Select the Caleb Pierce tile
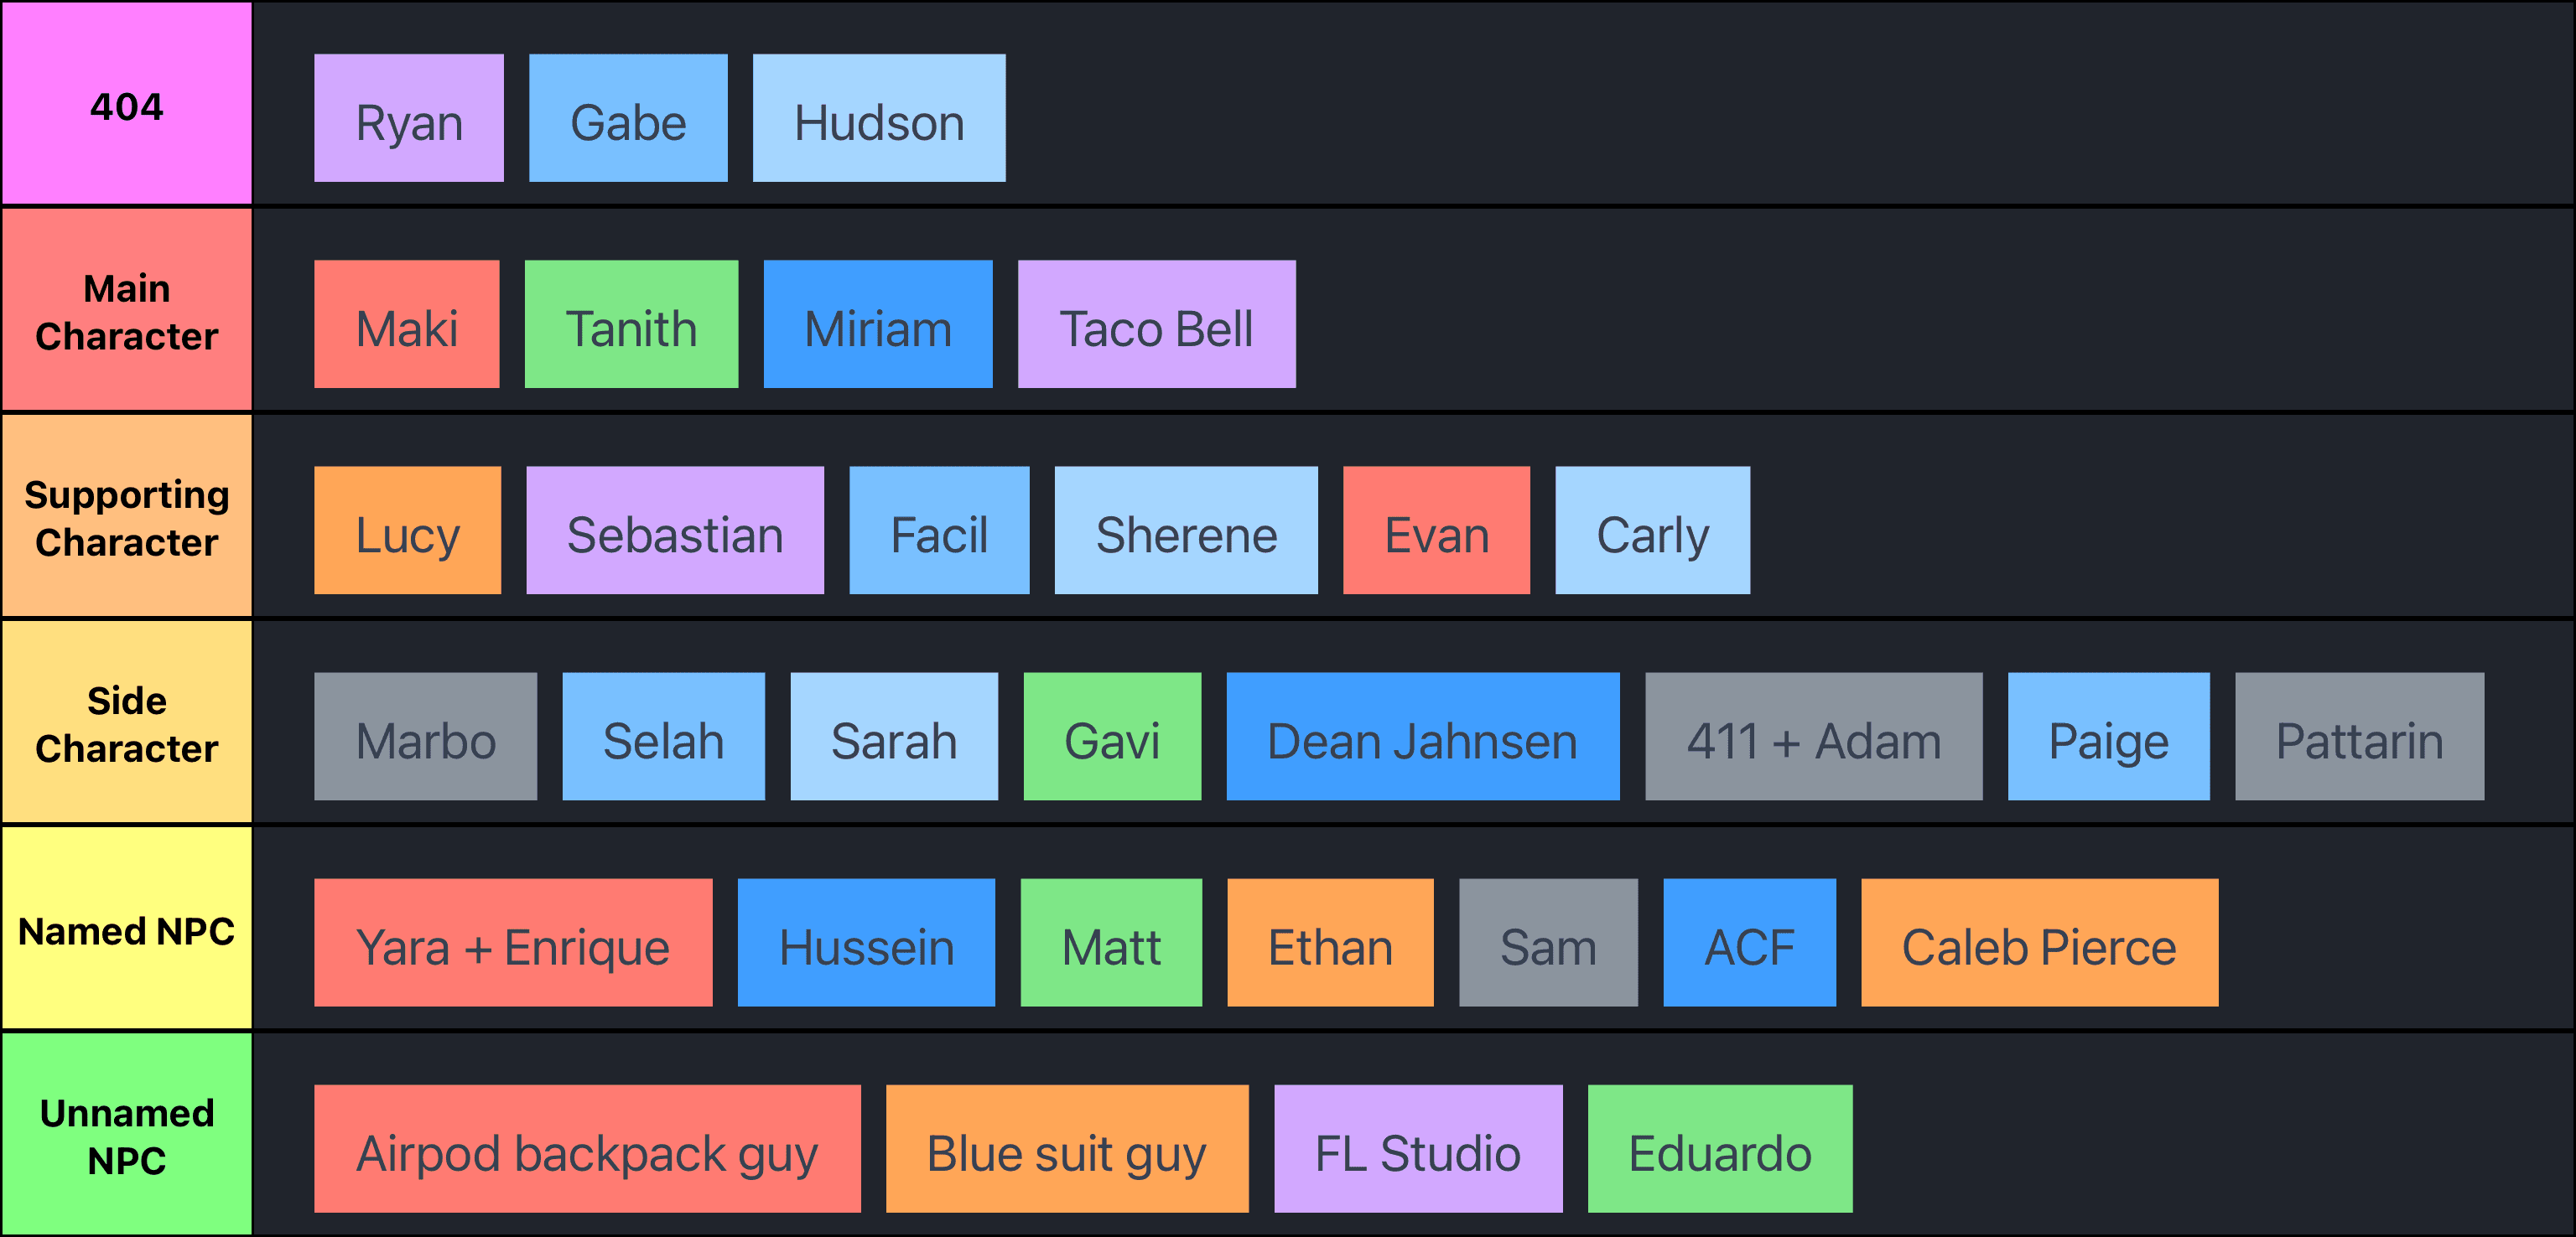Screen dimensions: 2576x1237 click(x=2038, y=942)
